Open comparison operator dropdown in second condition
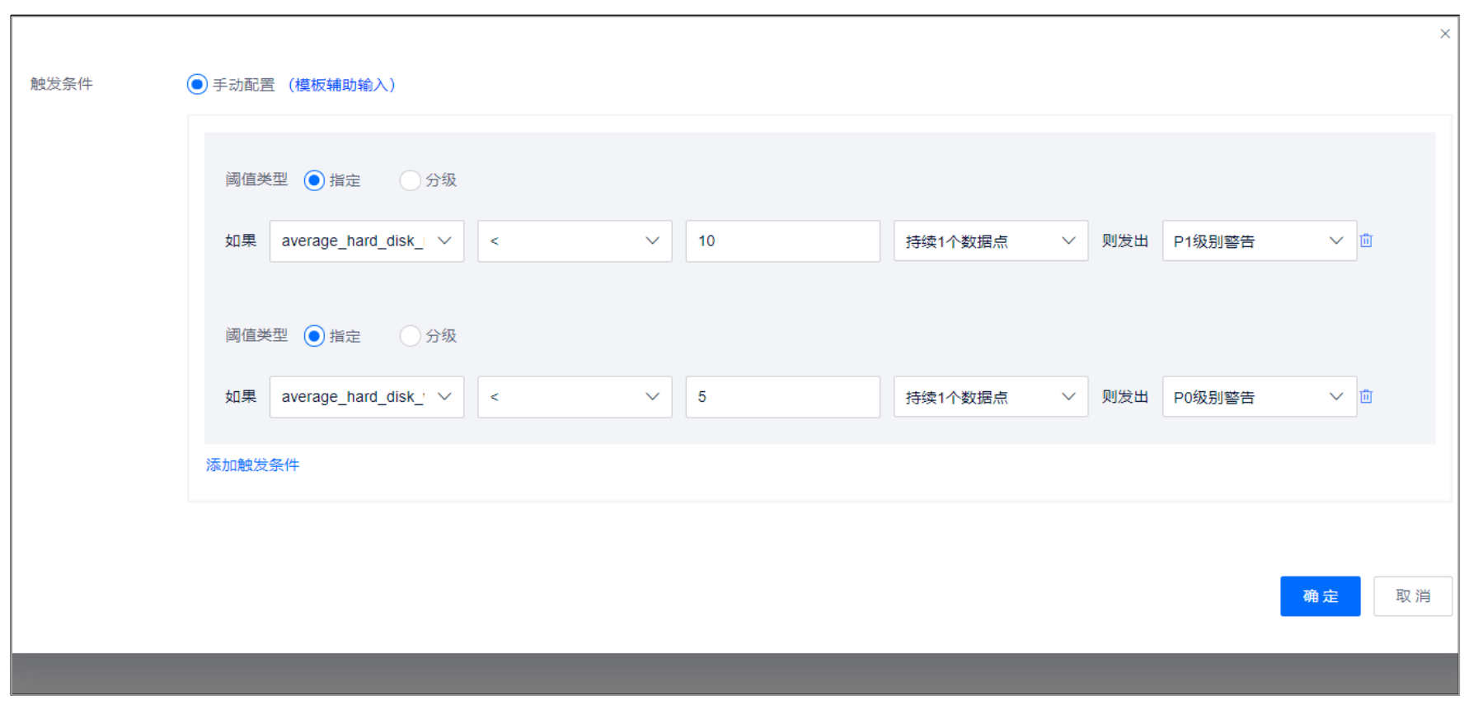 575,396
